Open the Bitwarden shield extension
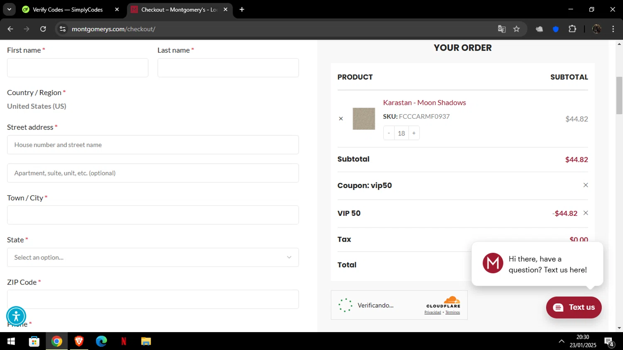 tap(556, 29)
